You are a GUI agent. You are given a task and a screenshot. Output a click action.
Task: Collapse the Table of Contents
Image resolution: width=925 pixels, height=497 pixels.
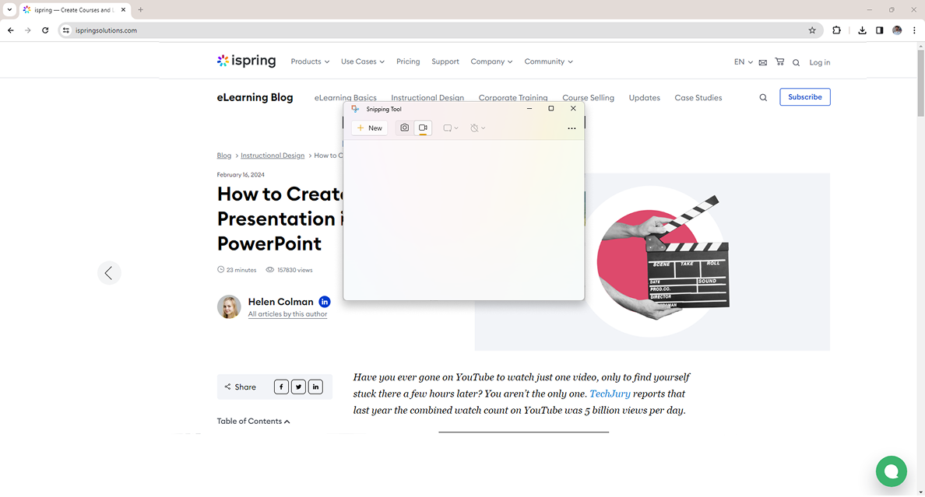pos(253,421)
